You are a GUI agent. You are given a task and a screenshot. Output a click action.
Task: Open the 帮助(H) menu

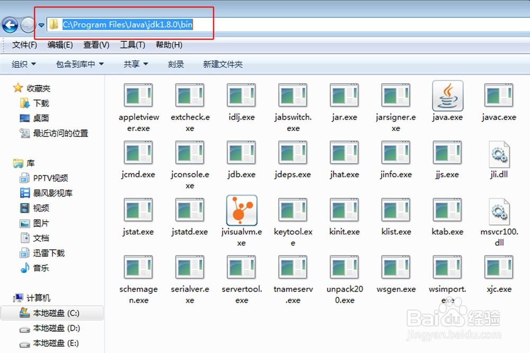(169, 45)
